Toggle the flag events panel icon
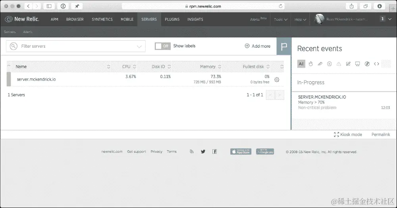 point(284,46)
